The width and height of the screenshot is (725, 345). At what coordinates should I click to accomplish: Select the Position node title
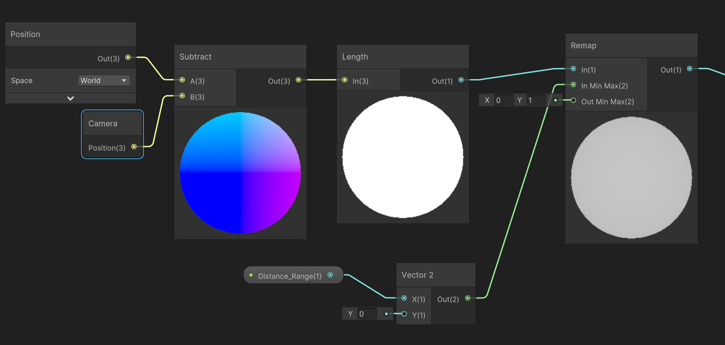[25, 34]
